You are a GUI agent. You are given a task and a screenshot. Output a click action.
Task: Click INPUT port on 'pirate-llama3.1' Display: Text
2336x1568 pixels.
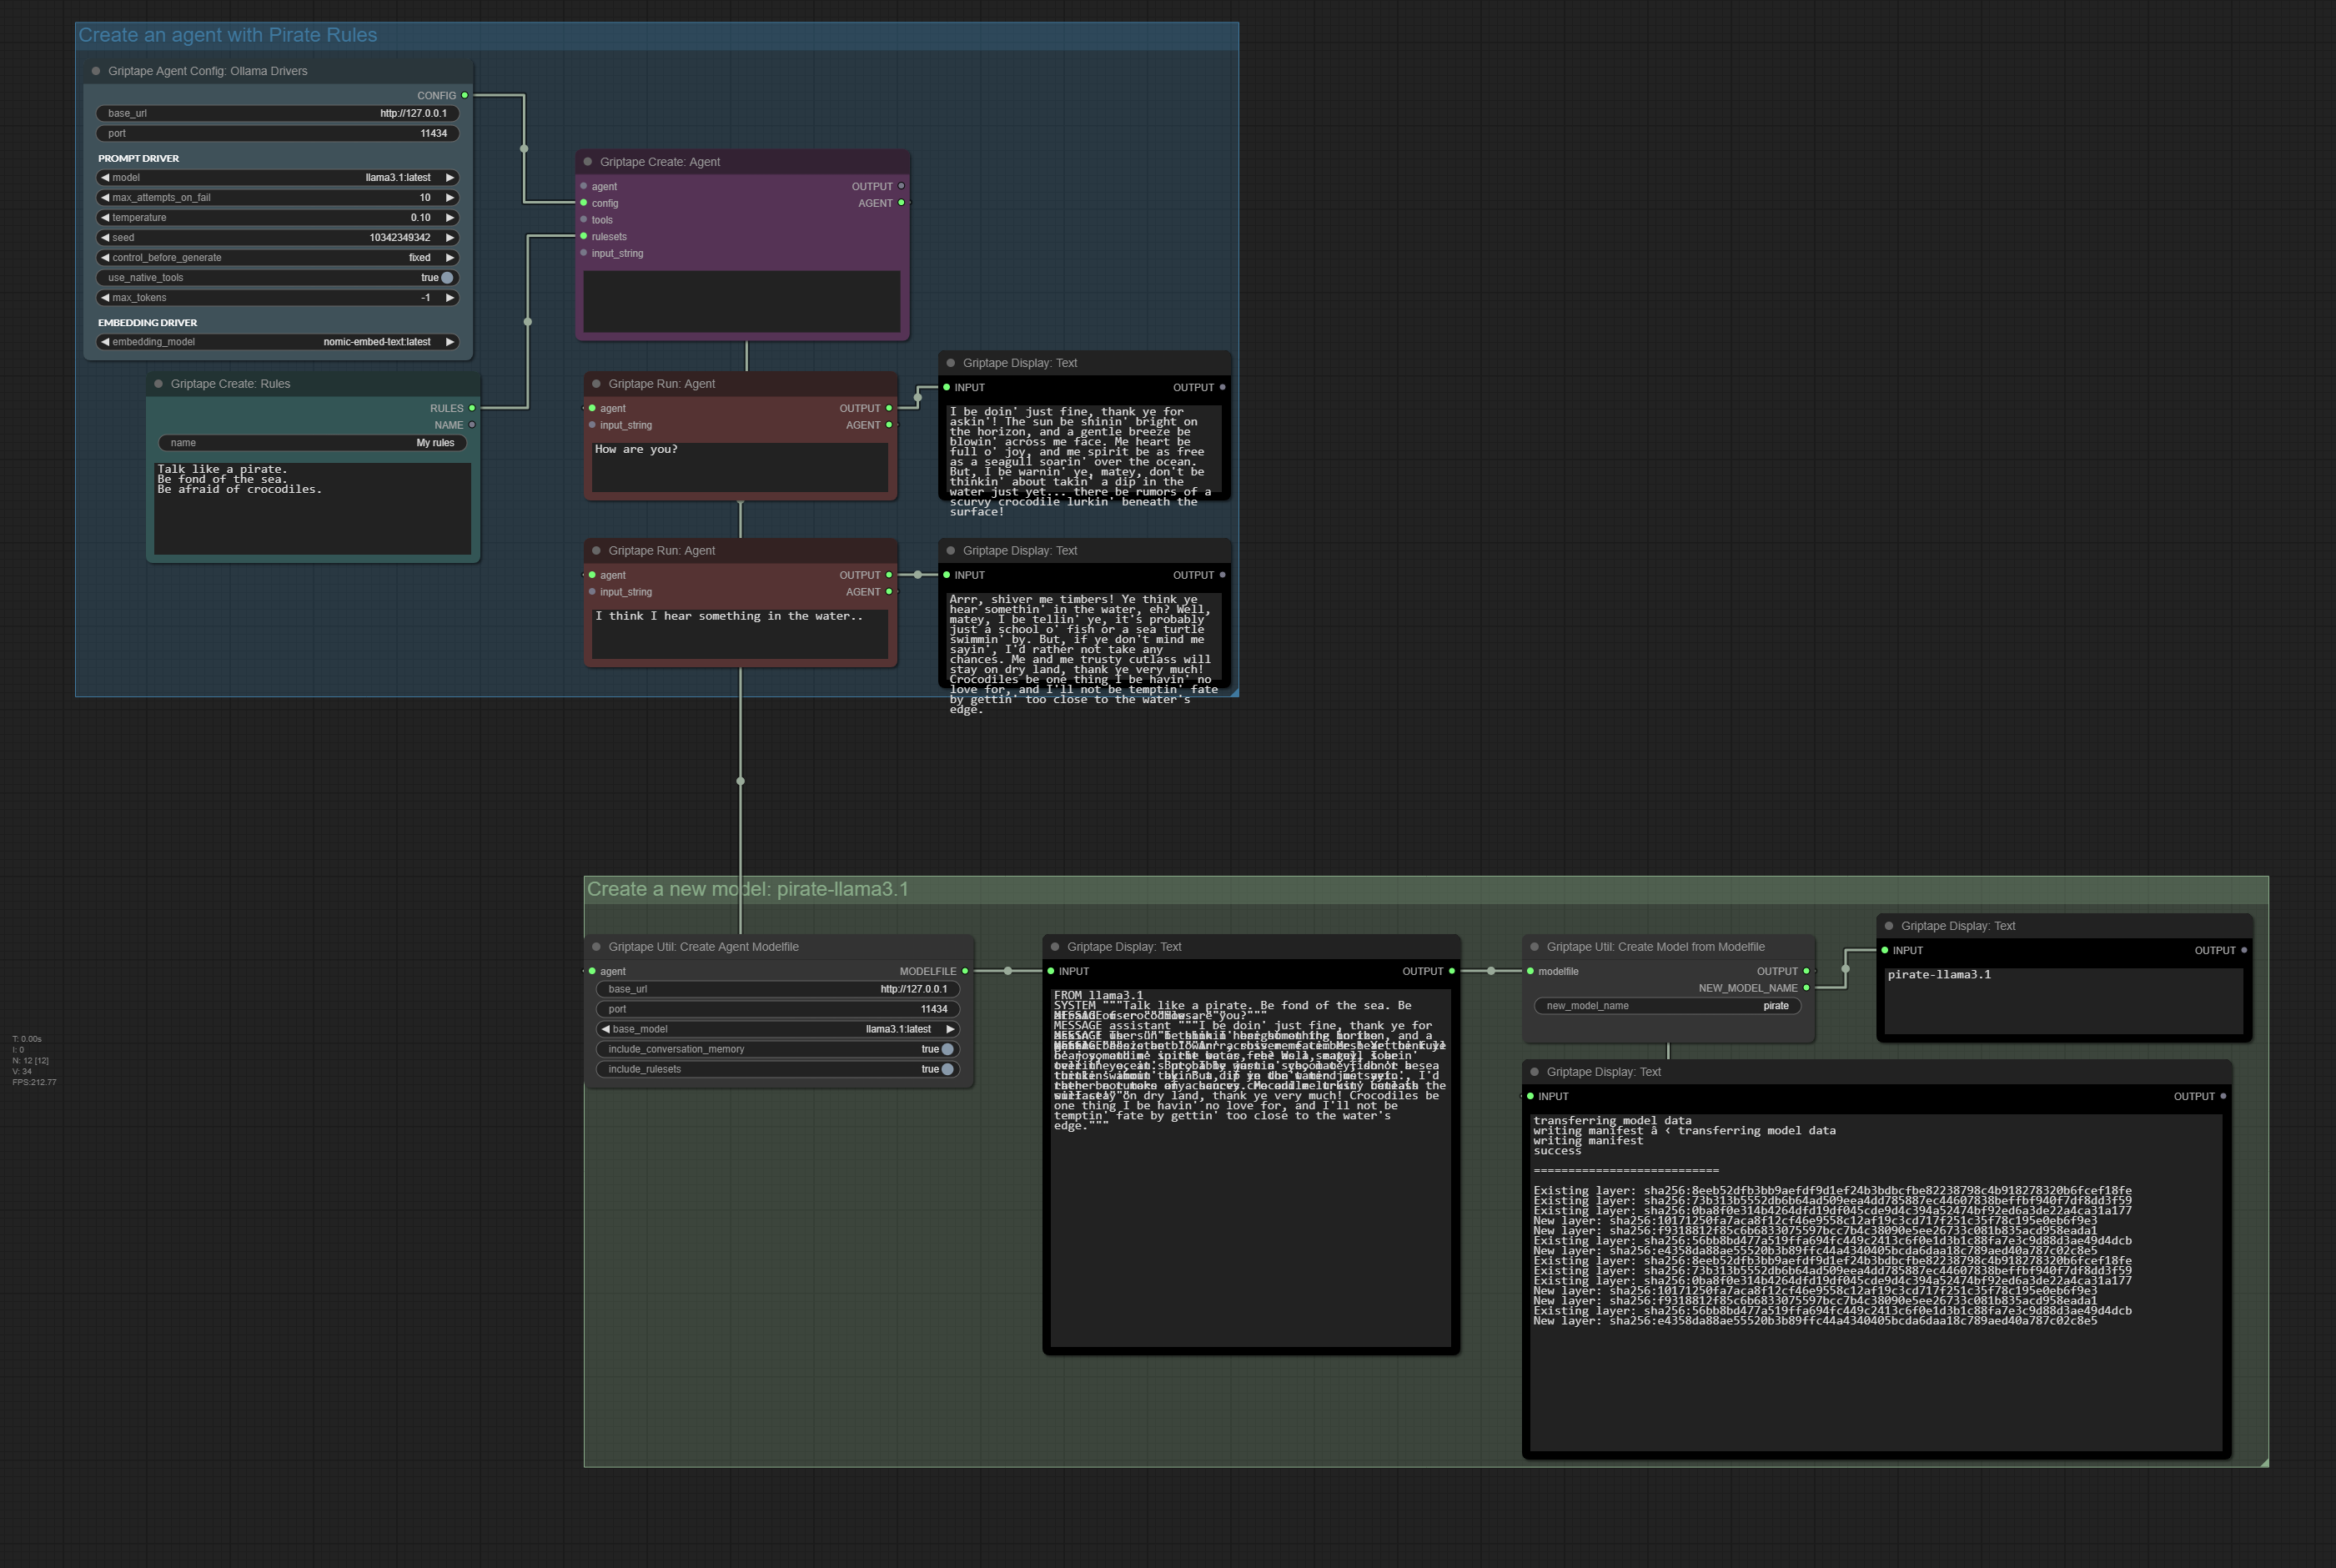tap(1885, 950)
